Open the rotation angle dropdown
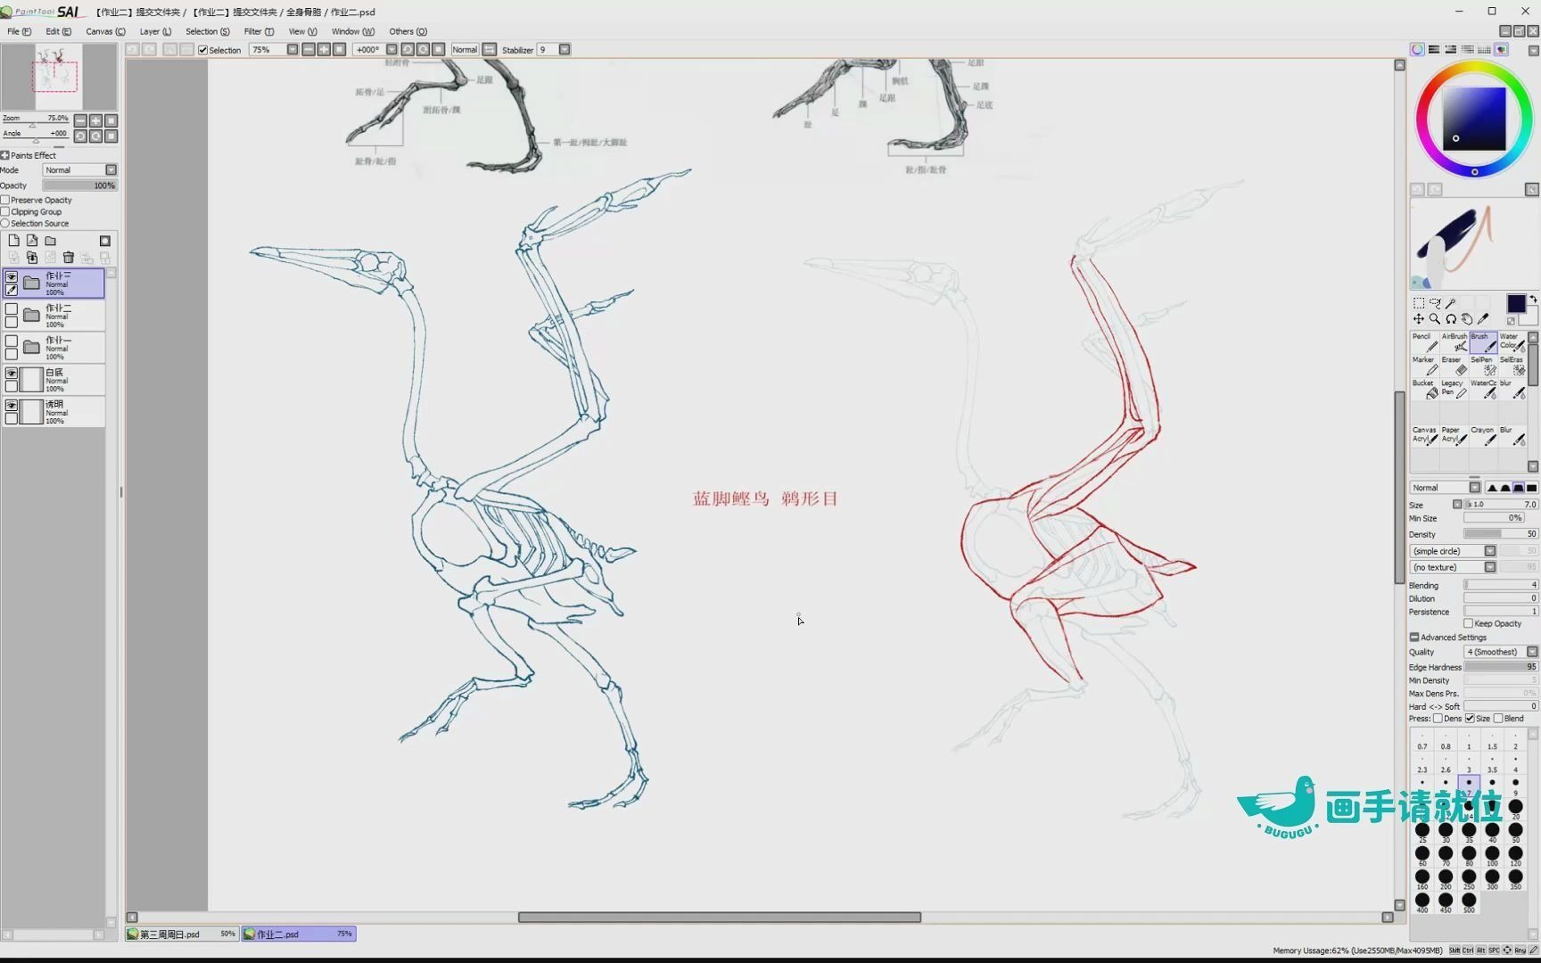 (391, 50)
